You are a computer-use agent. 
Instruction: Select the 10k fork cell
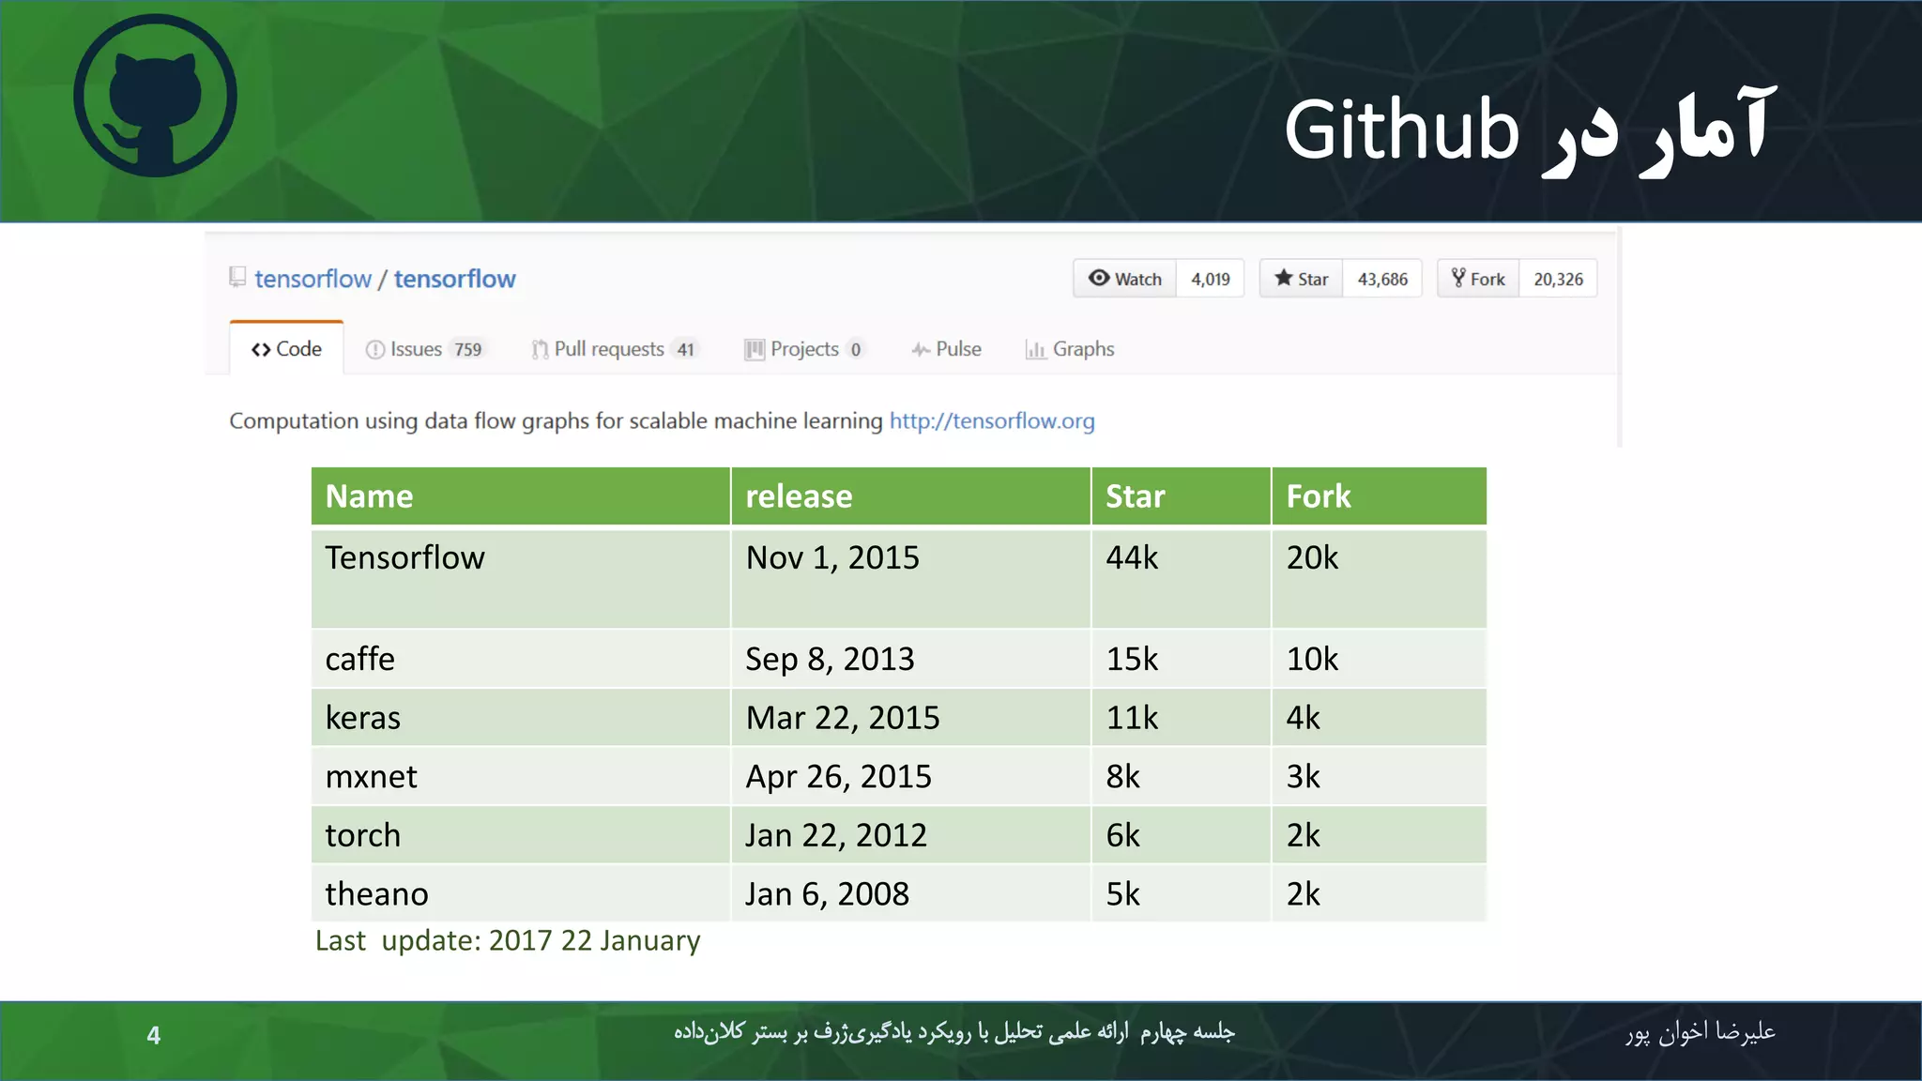click(x=1380, y=659)
